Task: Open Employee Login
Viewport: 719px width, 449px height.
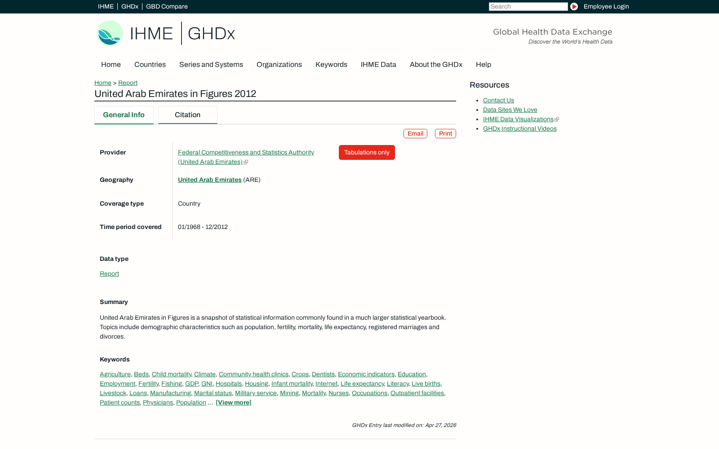Action: 606,6
